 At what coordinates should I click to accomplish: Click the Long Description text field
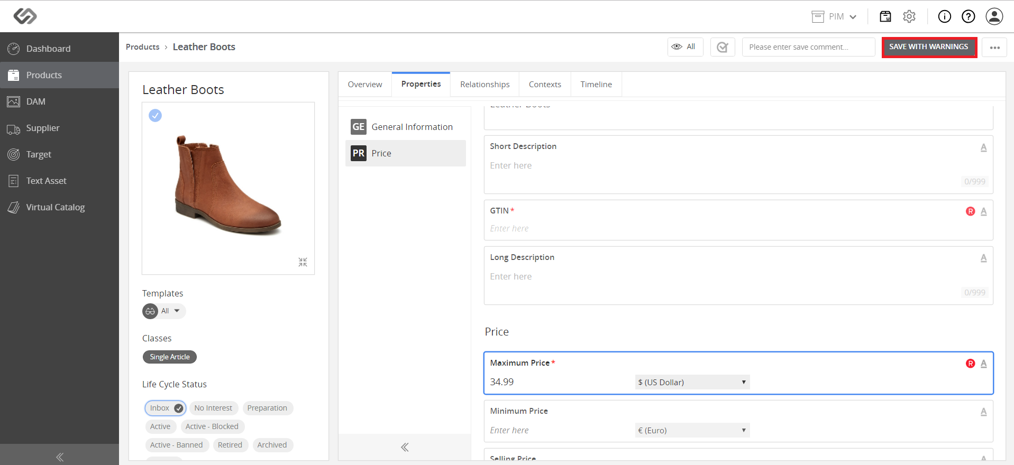tap(738, 276)
